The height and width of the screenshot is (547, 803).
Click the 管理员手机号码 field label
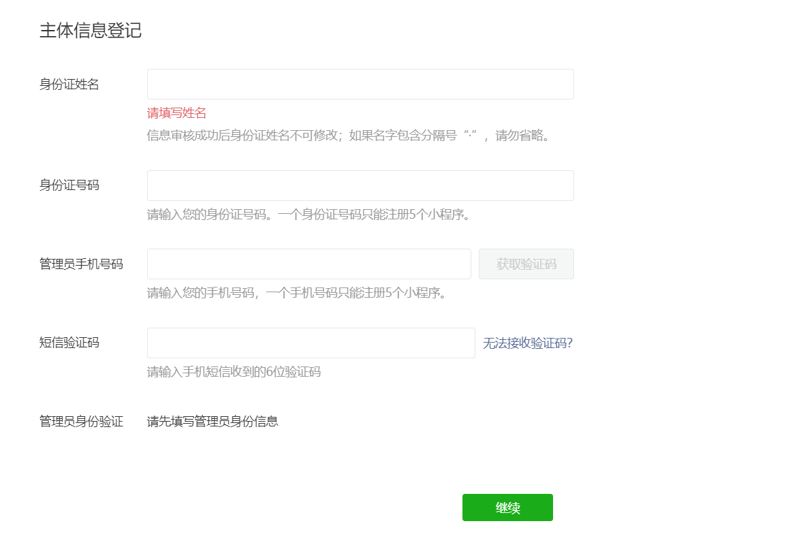coord(81,264)
